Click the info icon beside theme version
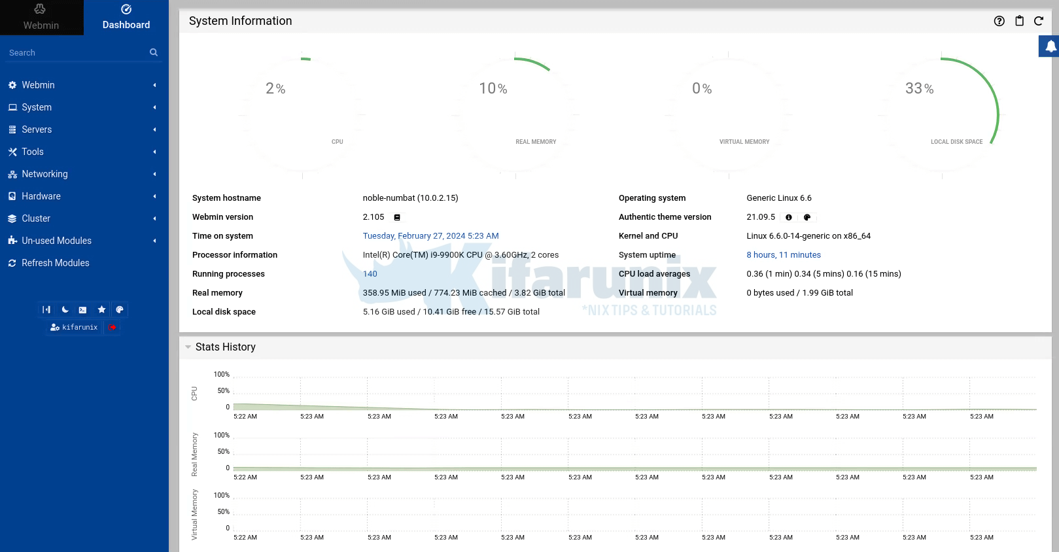Viewport: 1059px width, 552px height. [788, 217]
